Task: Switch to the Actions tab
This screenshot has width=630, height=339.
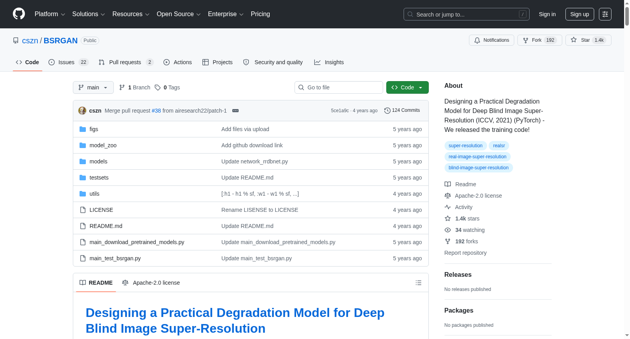Action: 178,62
